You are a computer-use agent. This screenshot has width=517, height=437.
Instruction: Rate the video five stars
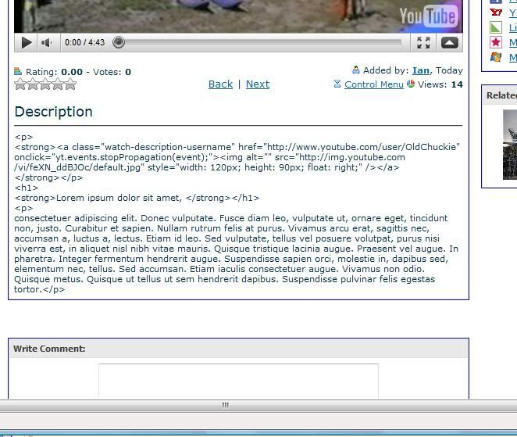pyautogui.click(x=70, y=84)
